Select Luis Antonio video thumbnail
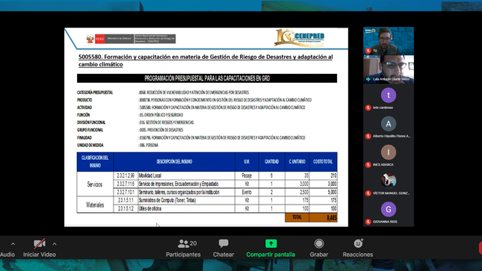This screenshot has height=271, width=482. [389, 69]
